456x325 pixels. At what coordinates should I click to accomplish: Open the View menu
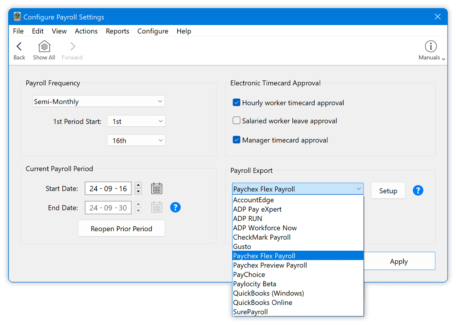59,31
